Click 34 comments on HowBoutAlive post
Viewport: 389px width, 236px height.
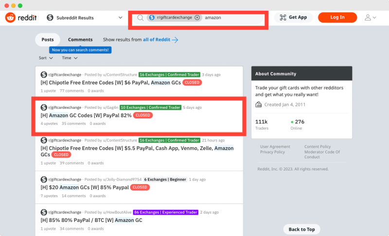tap(71, 229)
